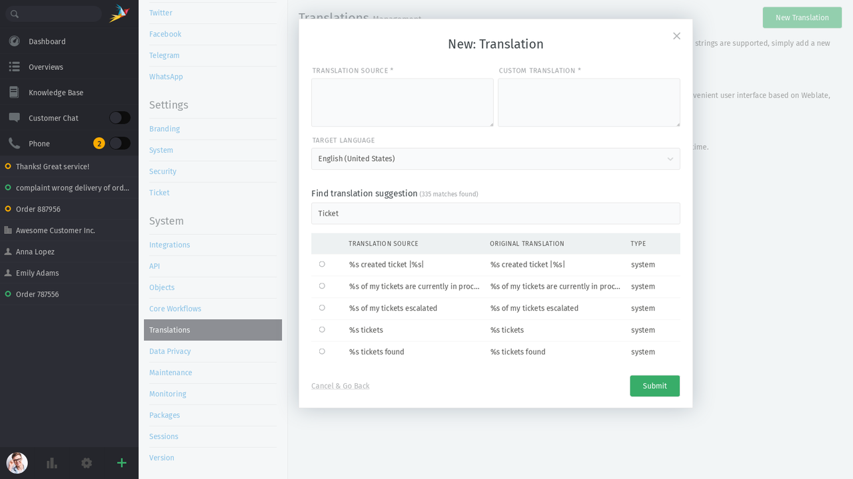Open admin settings via the gear icon

tap(87, 462)
